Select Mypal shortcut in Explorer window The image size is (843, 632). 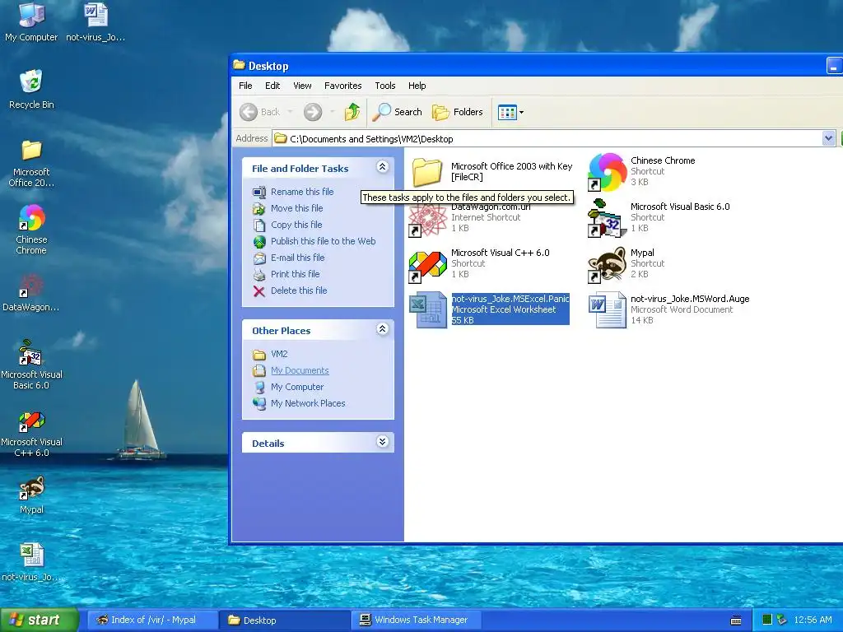pos(626,263)
